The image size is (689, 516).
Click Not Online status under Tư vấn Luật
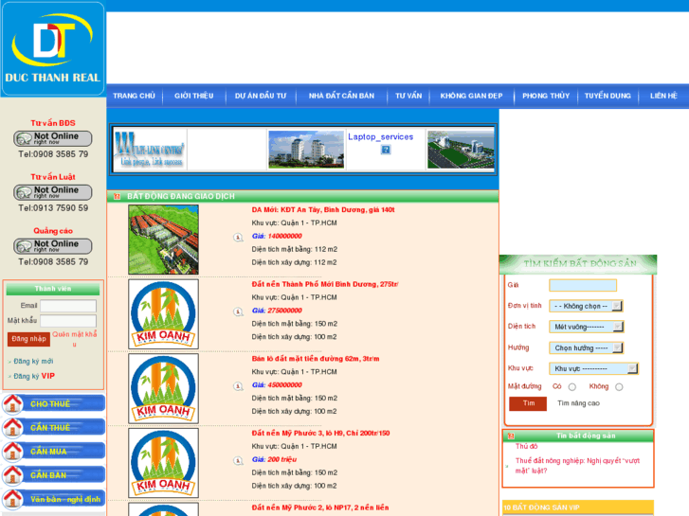click(53, 192)
